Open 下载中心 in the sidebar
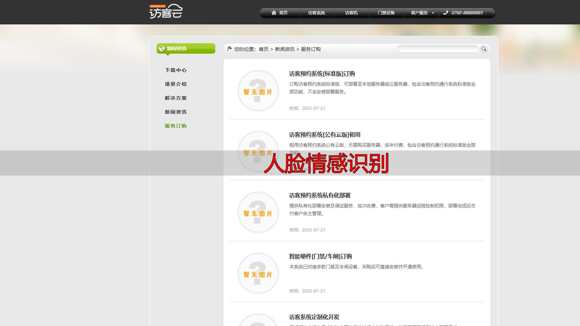The image size is (580, 326). (176, 70)
